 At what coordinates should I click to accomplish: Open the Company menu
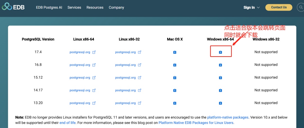click(x=116, y=8)
